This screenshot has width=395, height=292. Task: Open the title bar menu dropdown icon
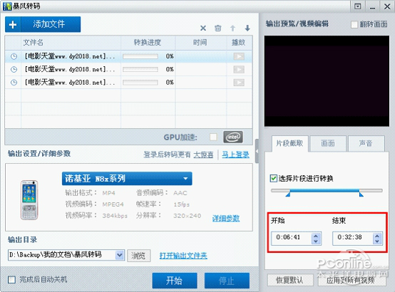(357, 6)
